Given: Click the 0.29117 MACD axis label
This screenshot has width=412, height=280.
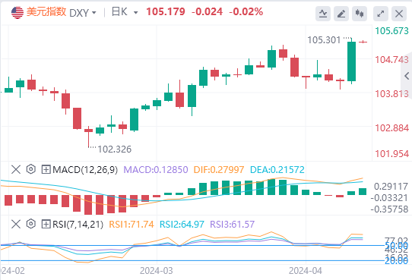Looking at the screenshot, I should click(391, 187).
